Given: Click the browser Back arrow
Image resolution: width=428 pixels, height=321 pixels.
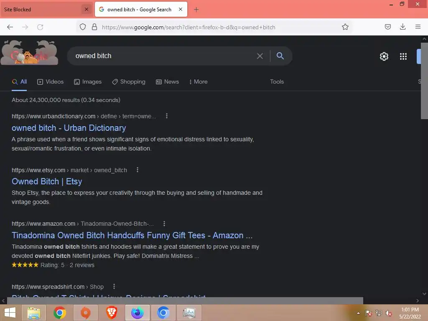Looking at the screenshot, I should pos(10,27).
